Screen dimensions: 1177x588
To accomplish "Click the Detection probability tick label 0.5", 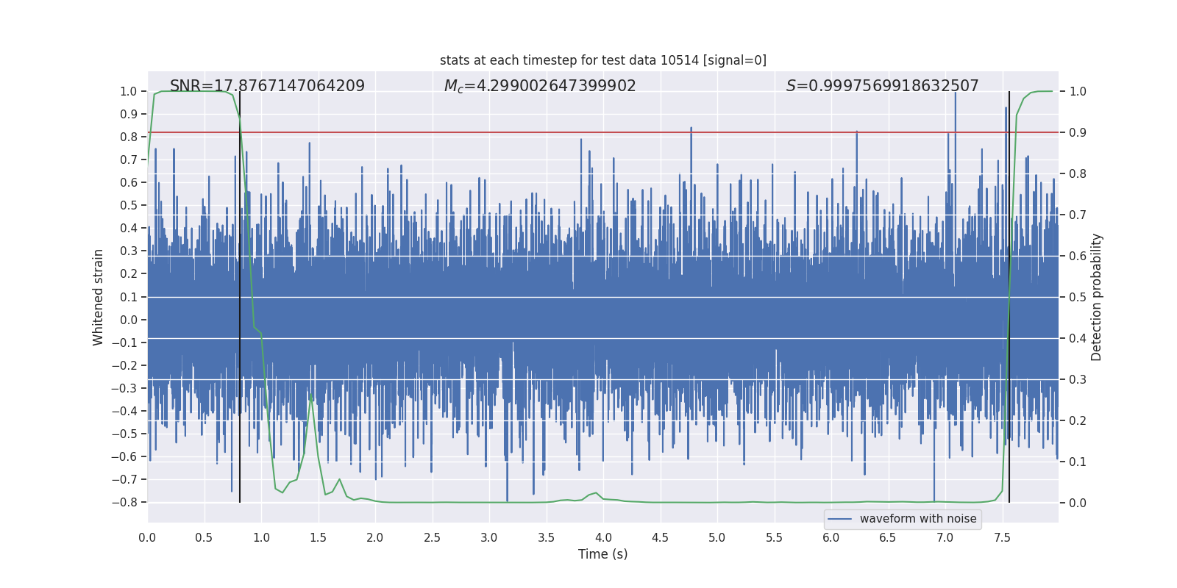I will pyautogui.click(x=1078, y=298).
